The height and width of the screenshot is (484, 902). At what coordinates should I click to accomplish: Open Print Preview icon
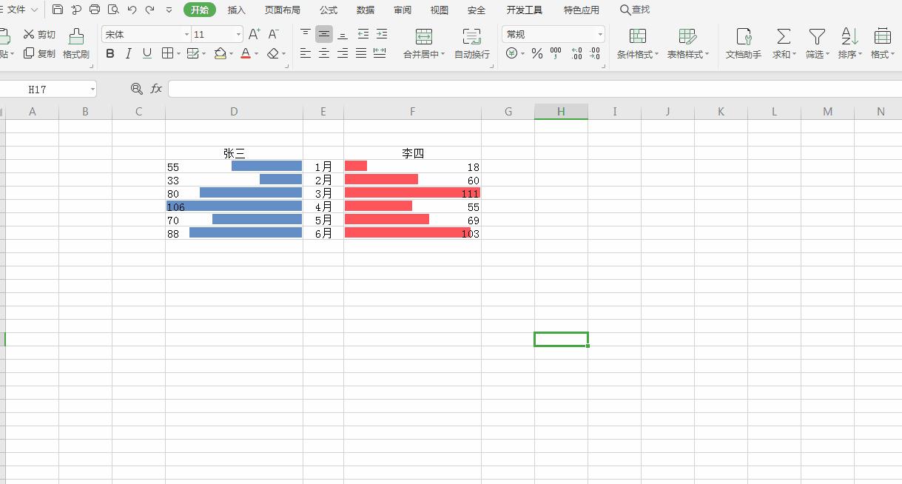click(113, 10)
